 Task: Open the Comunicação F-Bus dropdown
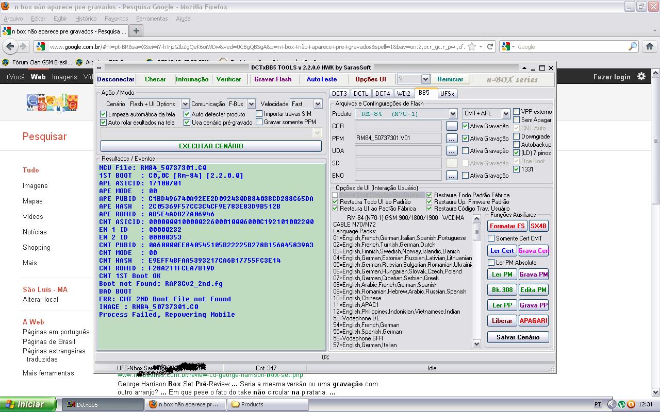tap(251, 104)
